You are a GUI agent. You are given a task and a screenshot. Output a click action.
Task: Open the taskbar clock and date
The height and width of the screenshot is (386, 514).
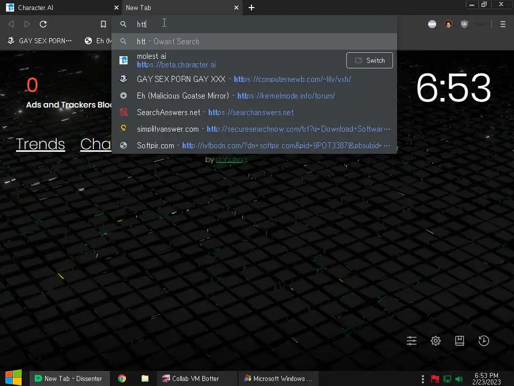pyautogui.click(x=486, y=378)
